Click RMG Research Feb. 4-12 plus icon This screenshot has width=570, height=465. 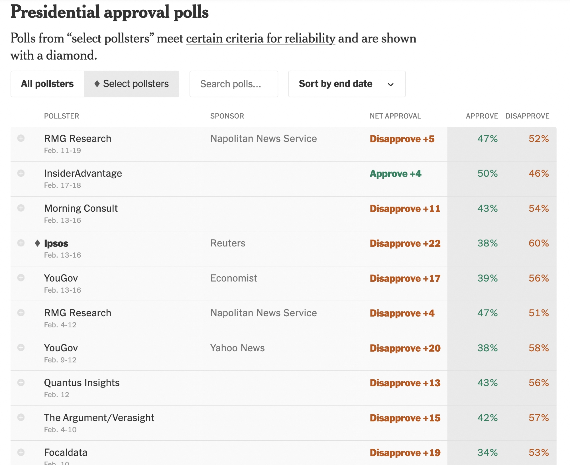click(21, 313)
